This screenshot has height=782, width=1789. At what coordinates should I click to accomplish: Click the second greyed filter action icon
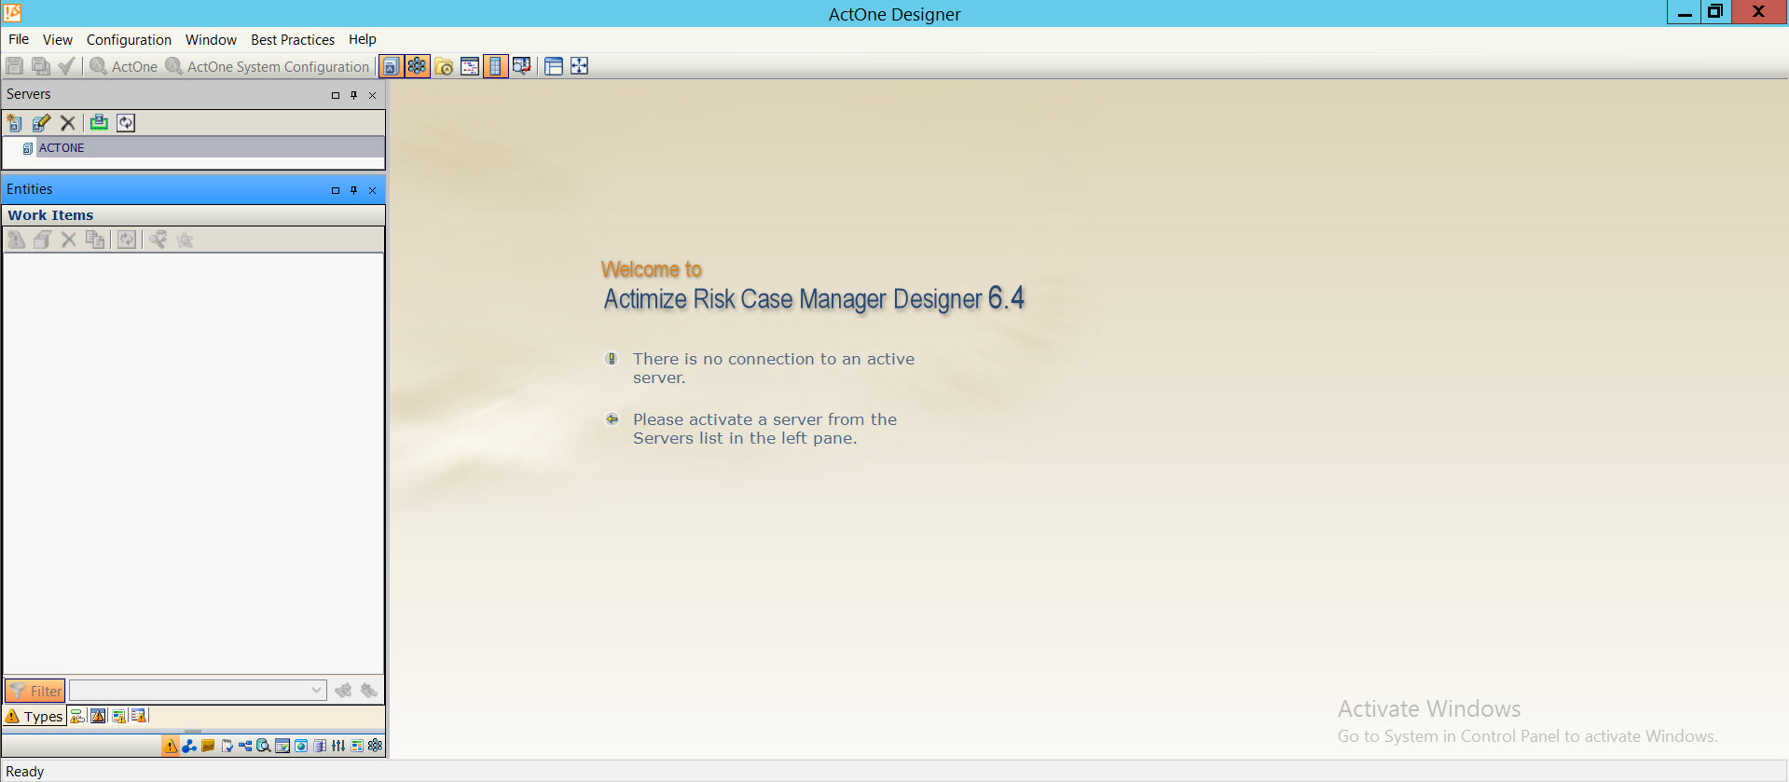pyautogui.click(x=369, y=691)
